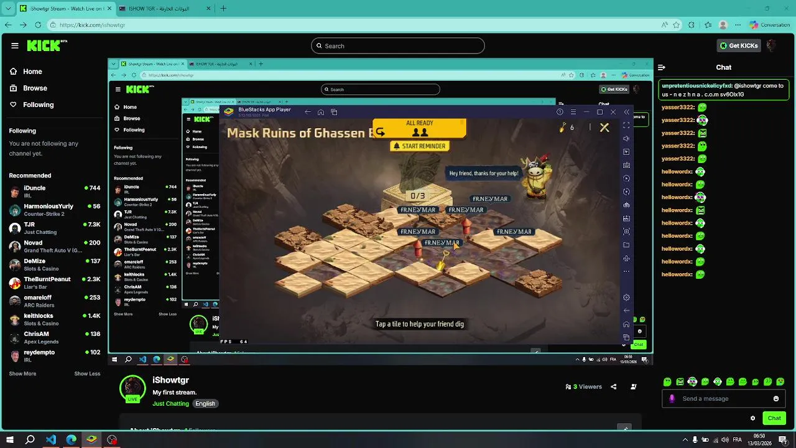
Task: Click the purple microphone icon in chat input
Action: 672,399
